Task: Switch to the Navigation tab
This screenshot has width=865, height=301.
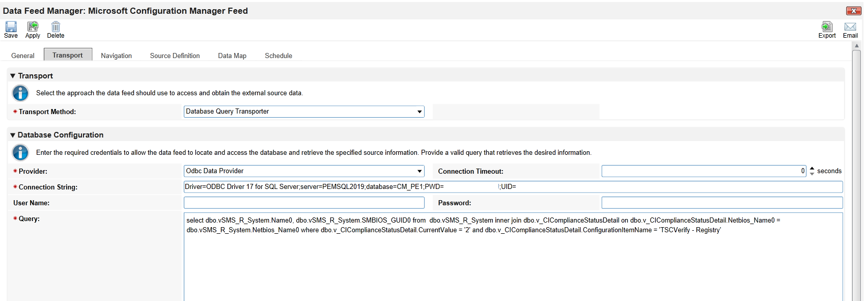Action: point(116,56)
